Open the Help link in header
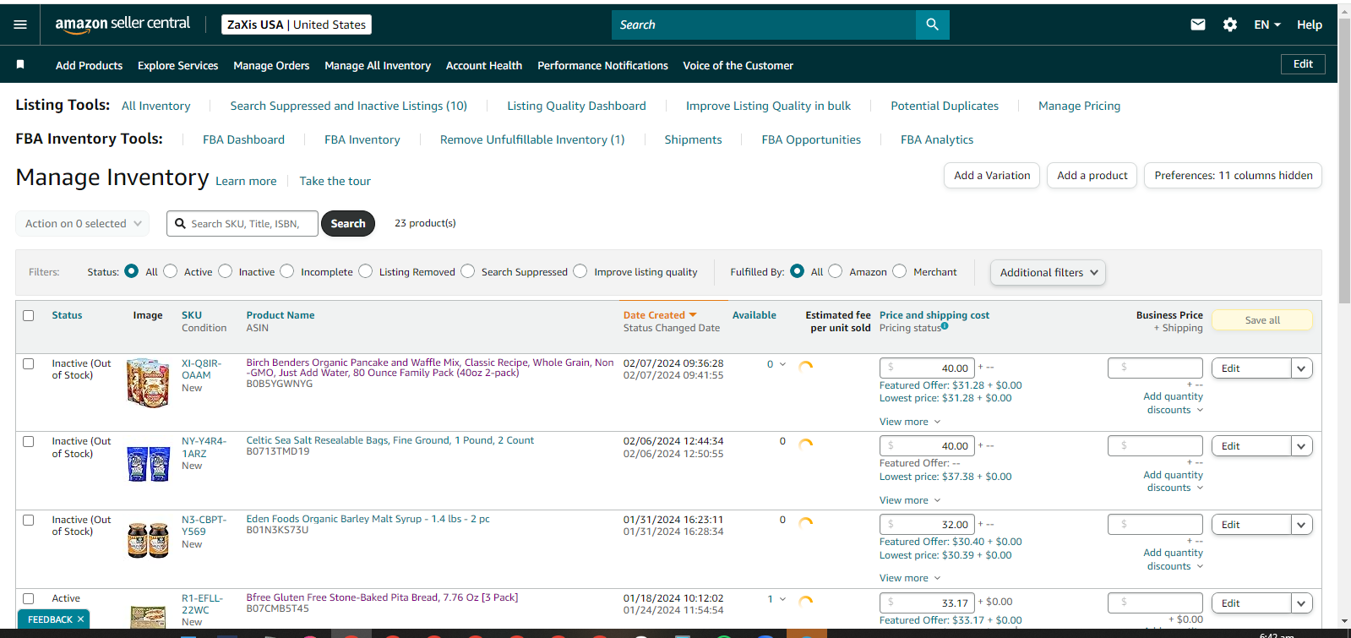1351x638 pixels. pos(1310,25)
